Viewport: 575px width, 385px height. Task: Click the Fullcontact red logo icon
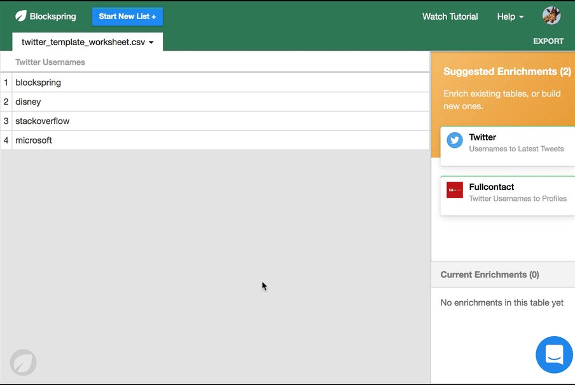(455, 190)
